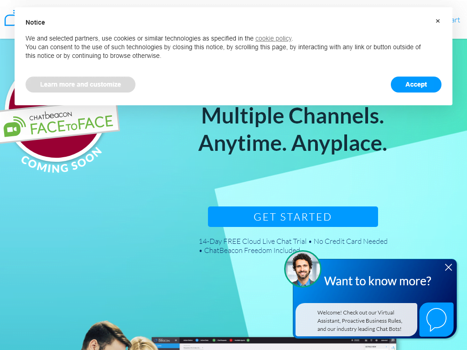Select HOME in the dashboard sidebar

[x=160, y=345]
